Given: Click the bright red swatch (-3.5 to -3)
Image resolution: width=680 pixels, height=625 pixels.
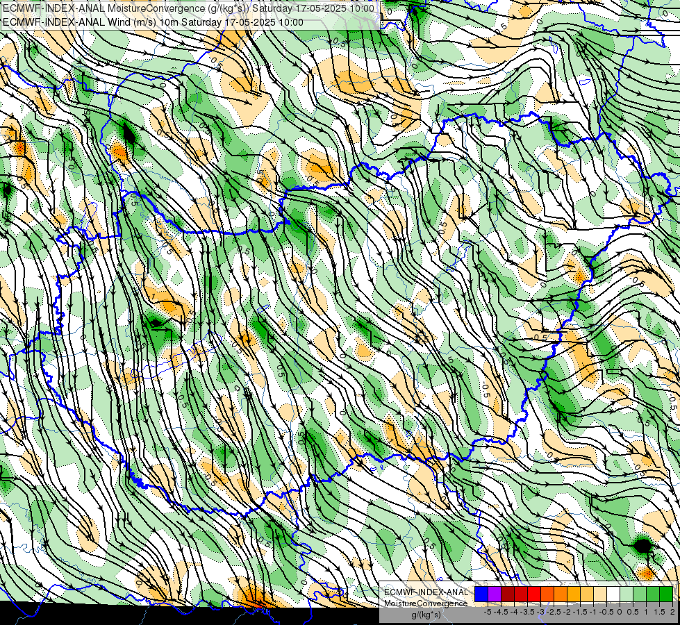Looking at the screenshot, I should 534,594.
